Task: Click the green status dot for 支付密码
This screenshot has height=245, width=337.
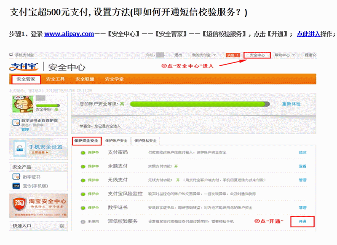Action: point(83,153)
